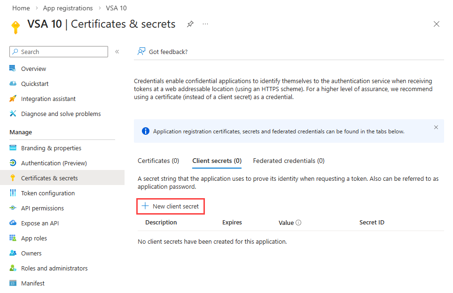Viewport: 453px width, 293px height.
Task: Switch to the Federated credentials (0) tab
Action: (289, 161)
